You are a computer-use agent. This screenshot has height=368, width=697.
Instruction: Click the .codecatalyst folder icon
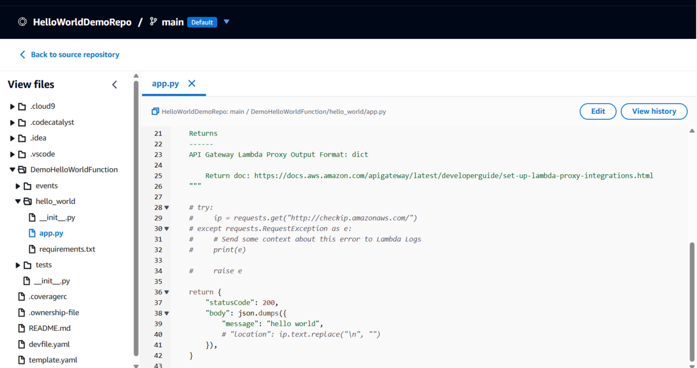[x=22, y=122]
